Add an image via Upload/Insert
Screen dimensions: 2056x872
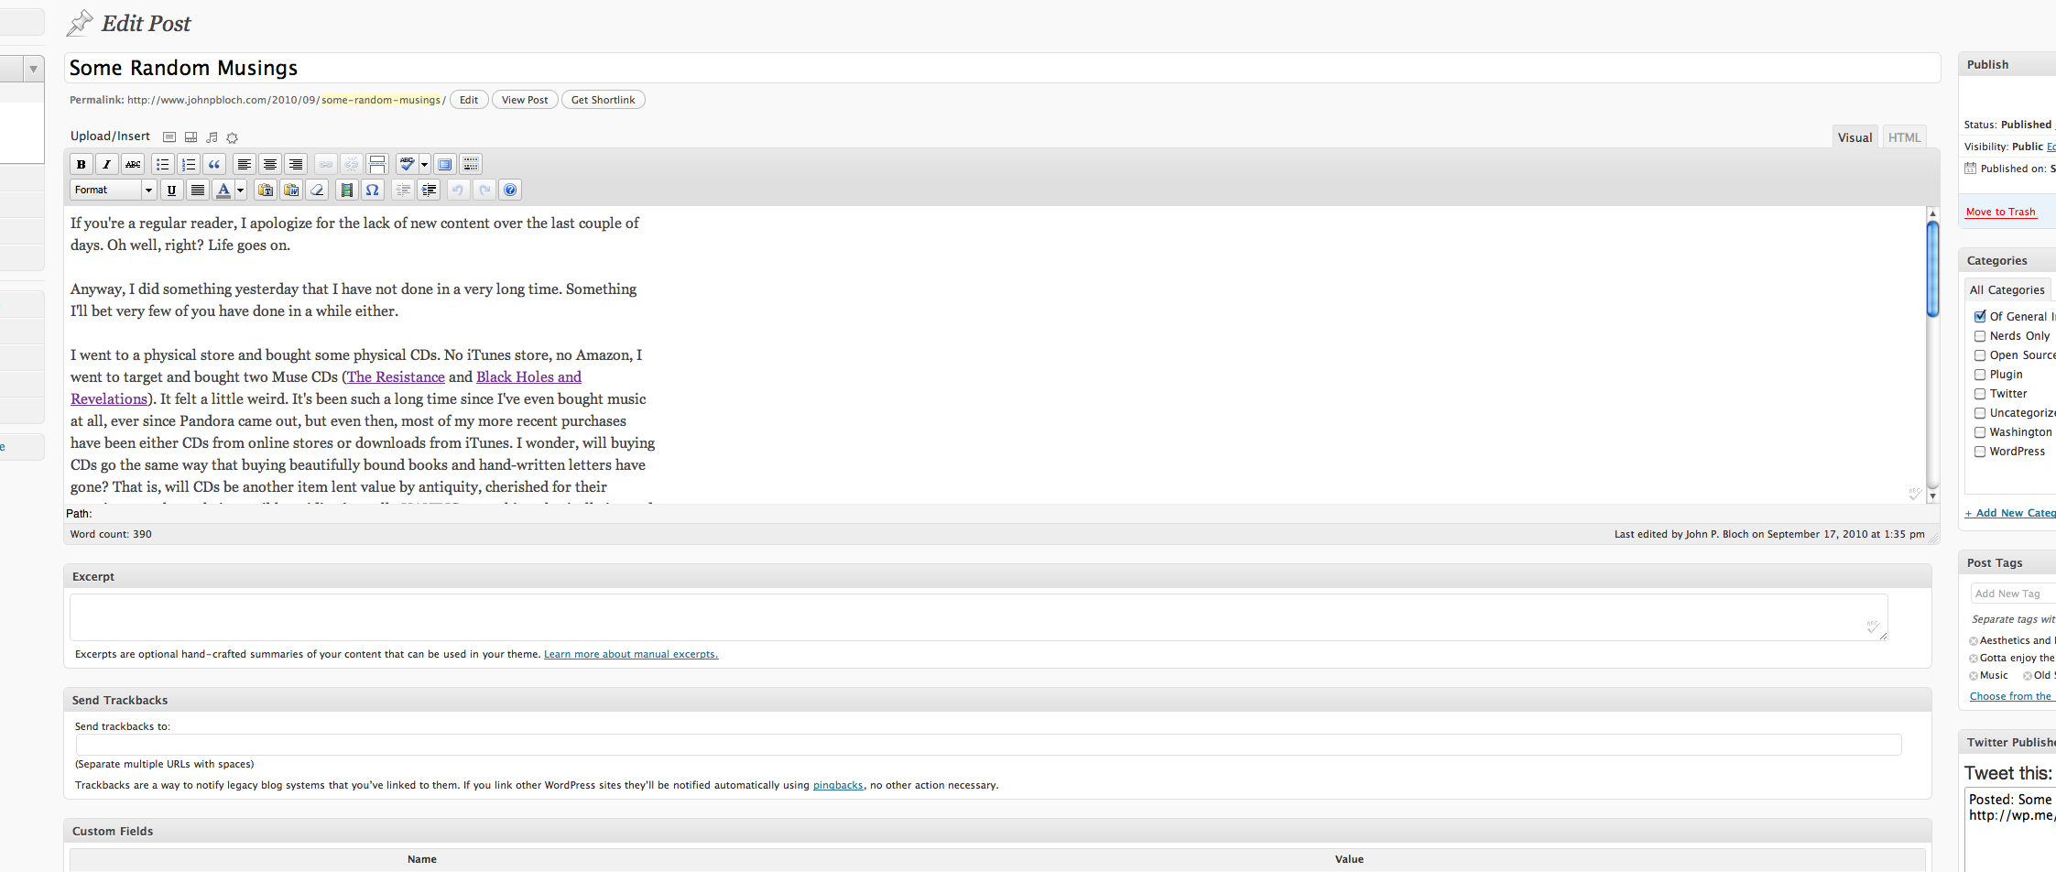click(x=169, y=137)
